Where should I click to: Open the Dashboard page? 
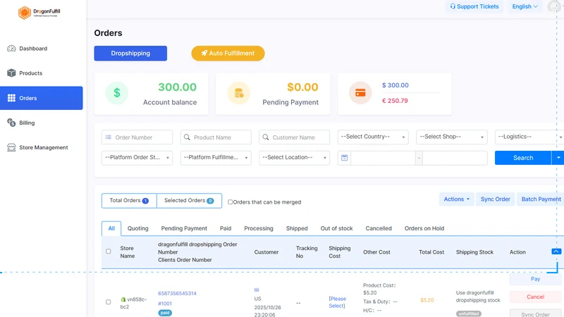coord(33,49)
